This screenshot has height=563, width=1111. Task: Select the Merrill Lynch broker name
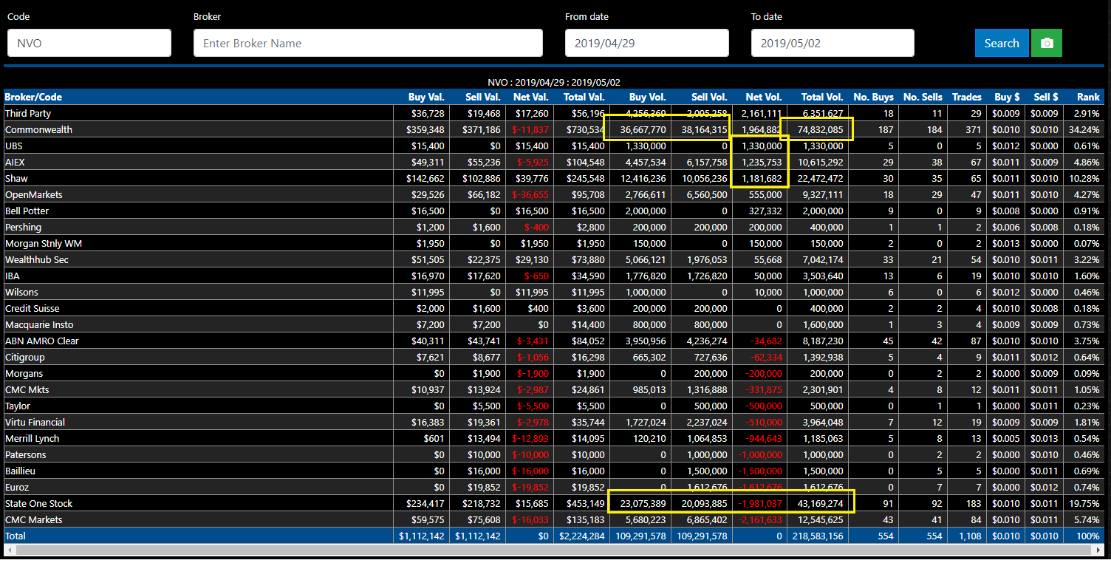(x=32, y=438)
